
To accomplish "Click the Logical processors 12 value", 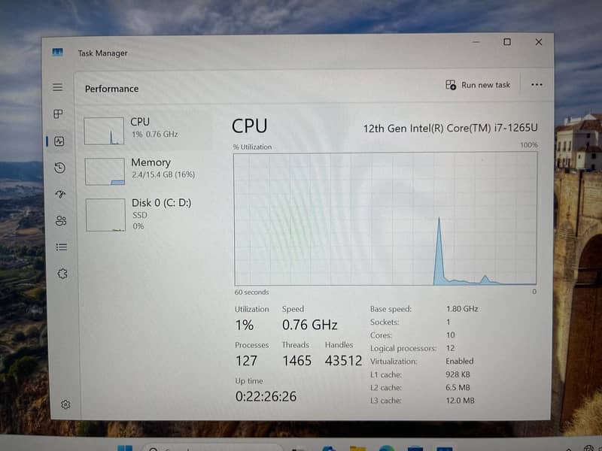I will coord(450,348).
